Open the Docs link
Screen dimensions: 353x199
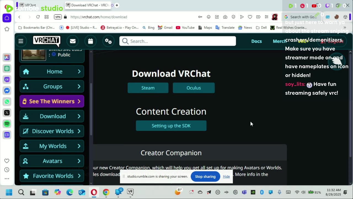pyautogui.click(x=256, y=41)
